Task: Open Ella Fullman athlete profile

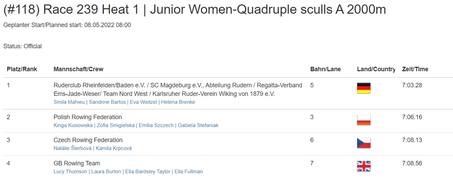Action: point(189,172)
